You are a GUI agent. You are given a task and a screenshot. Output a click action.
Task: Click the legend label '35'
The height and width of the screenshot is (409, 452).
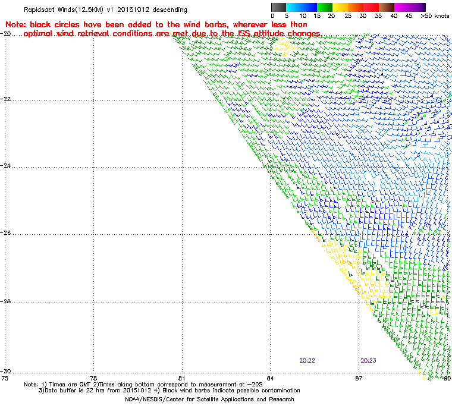tap(378, 16)
